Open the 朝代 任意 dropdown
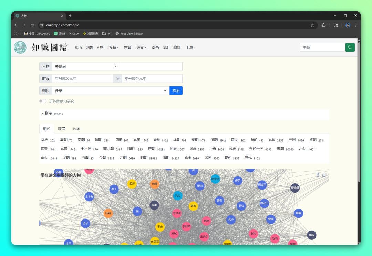 point(111,90)
